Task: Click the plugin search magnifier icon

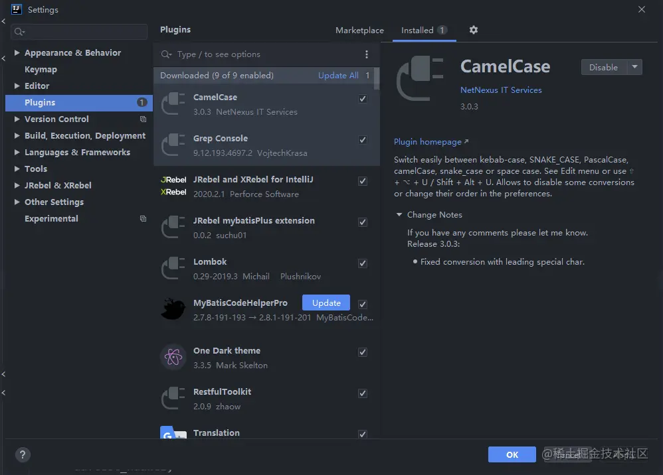Action: point(166,54)
